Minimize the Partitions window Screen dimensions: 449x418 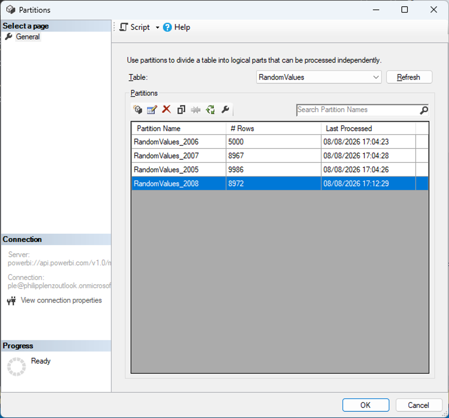click(376, 10)
